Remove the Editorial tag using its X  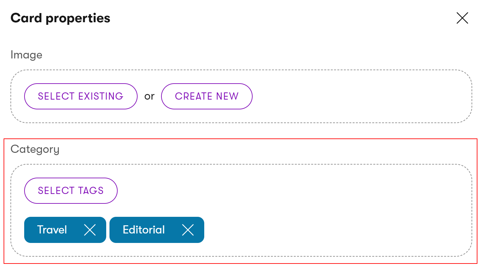coord(188,230)
